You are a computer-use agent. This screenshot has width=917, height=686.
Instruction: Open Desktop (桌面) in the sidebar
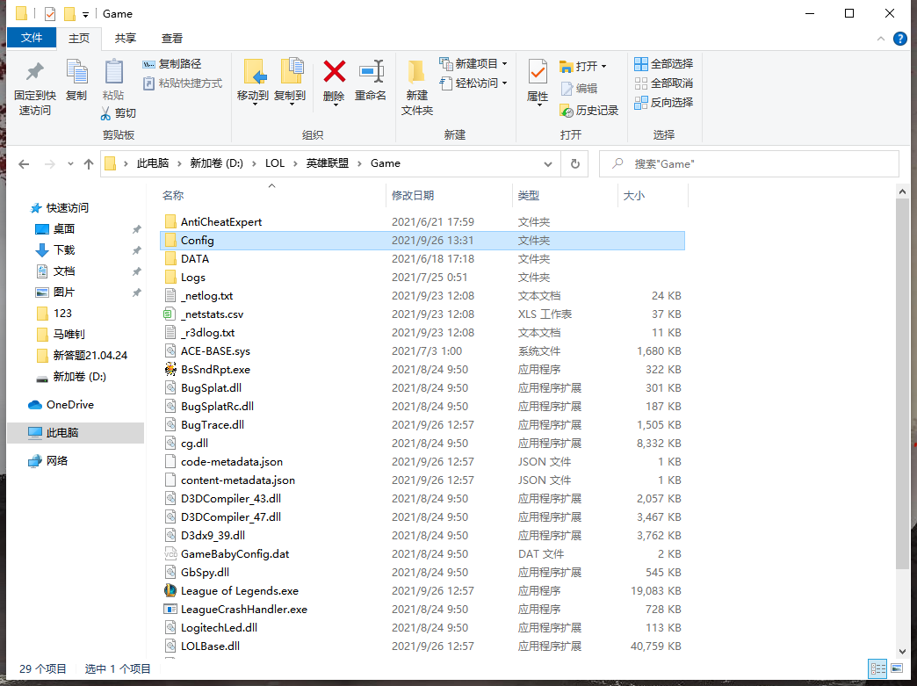(64, 228)
